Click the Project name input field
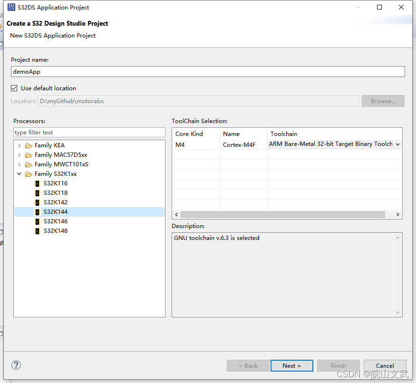The image size is (416, 383). [x=208, y=72]
